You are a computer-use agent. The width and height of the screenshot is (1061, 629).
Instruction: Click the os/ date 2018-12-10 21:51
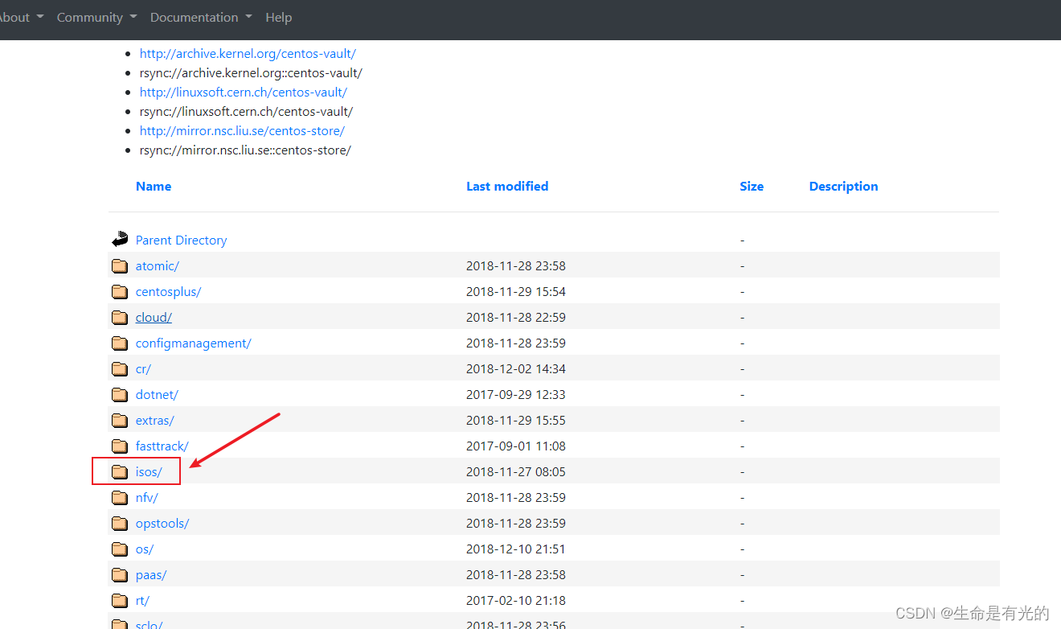[516, 549]
